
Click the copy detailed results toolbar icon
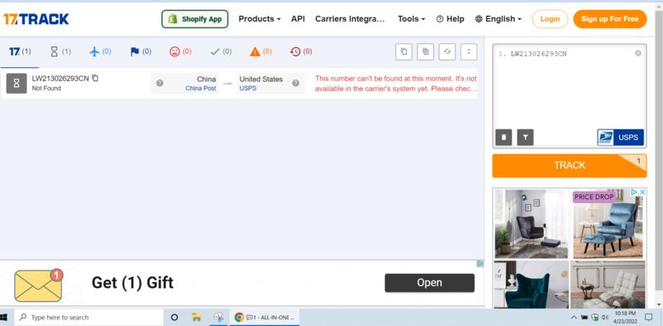click(x=425, y=51)
